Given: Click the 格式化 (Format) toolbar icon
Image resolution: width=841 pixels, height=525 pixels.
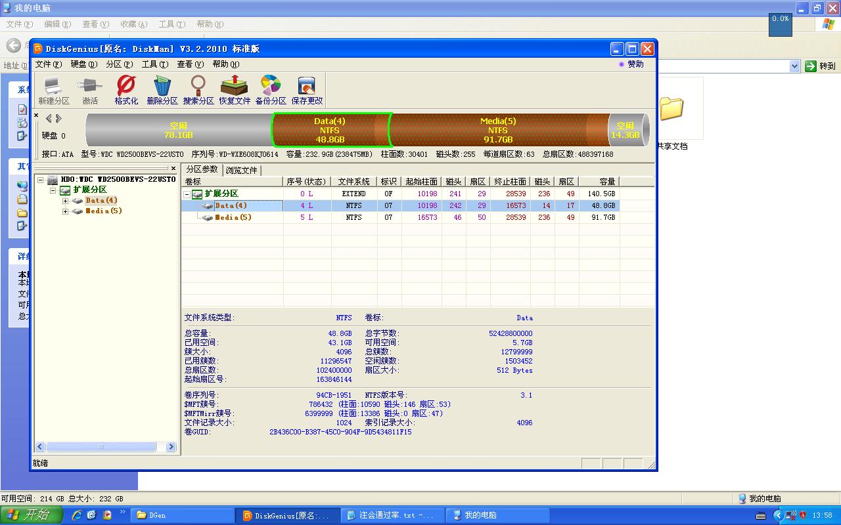Looking at the screenshot, I should pyautogui.click(x=126, y=90).
